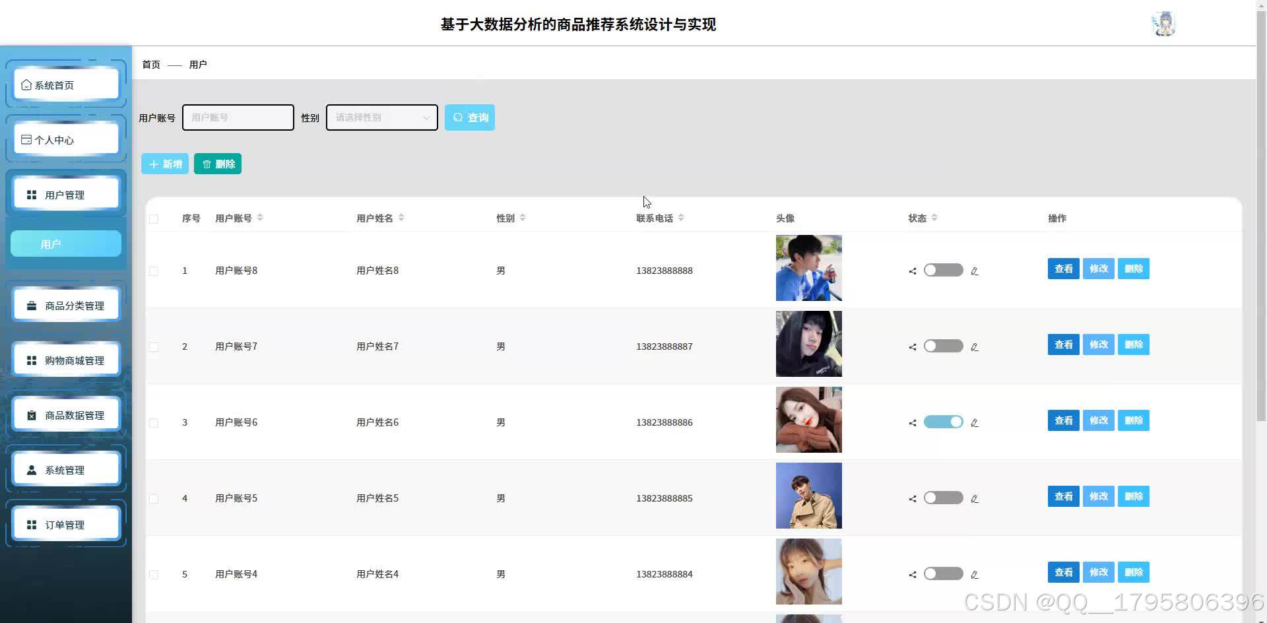Click the 查询 search button
This screenshot has height=623, width=1267.
pos(470,117)
